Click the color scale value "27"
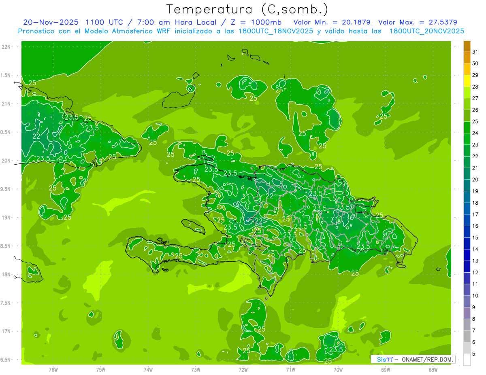 pyautogui.click(x=475, y=98)
